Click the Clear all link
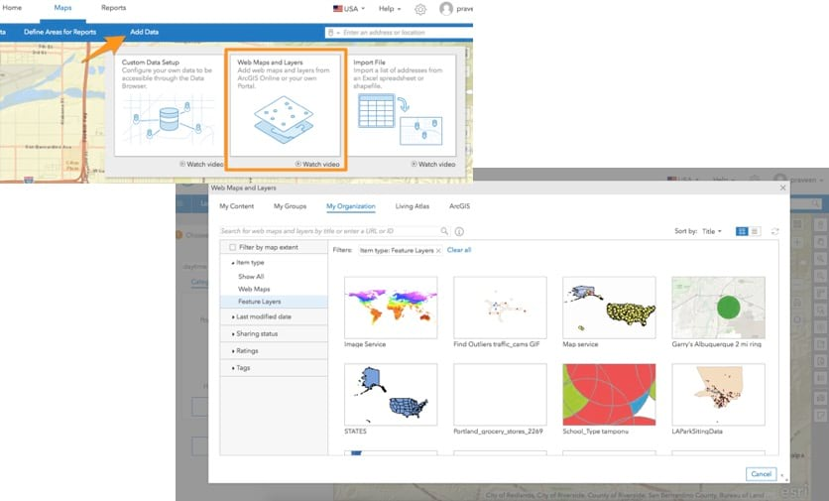The width and height of the screenshot is (829, 501). click(x=459, y=250)
